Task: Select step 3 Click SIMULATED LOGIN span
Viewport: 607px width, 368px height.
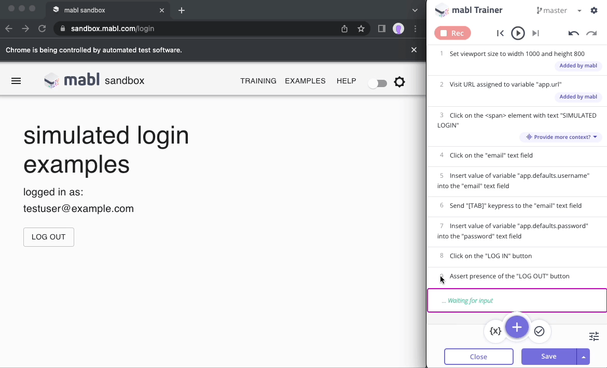Action: (517, 127)
